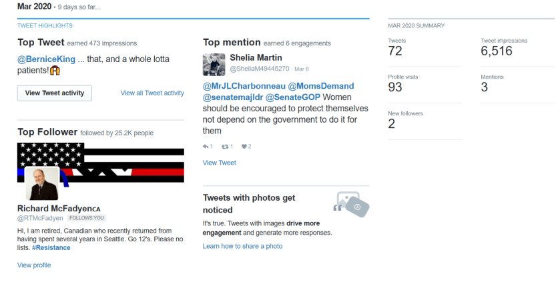The image size is (560, 288).
Task: Open View profile link for top follower
Action: pyautogui.click(x=34, y=265)
